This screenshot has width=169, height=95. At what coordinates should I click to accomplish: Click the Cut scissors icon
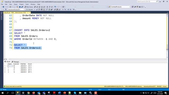pyautogui.click(x=47, y=7)
